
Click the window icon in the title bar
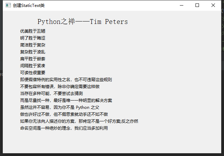[x=8, y=6]
